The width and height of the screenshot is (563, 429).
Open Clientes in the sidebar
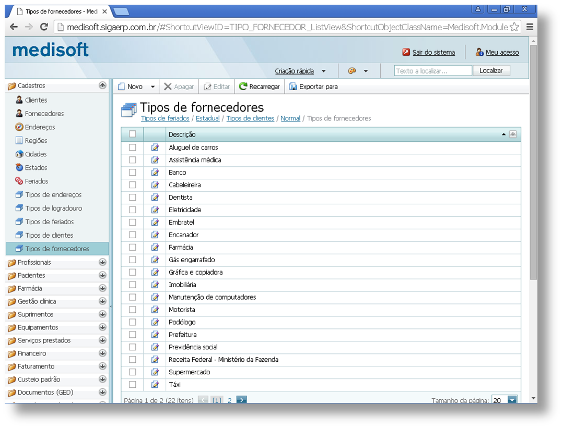[36, 100]
